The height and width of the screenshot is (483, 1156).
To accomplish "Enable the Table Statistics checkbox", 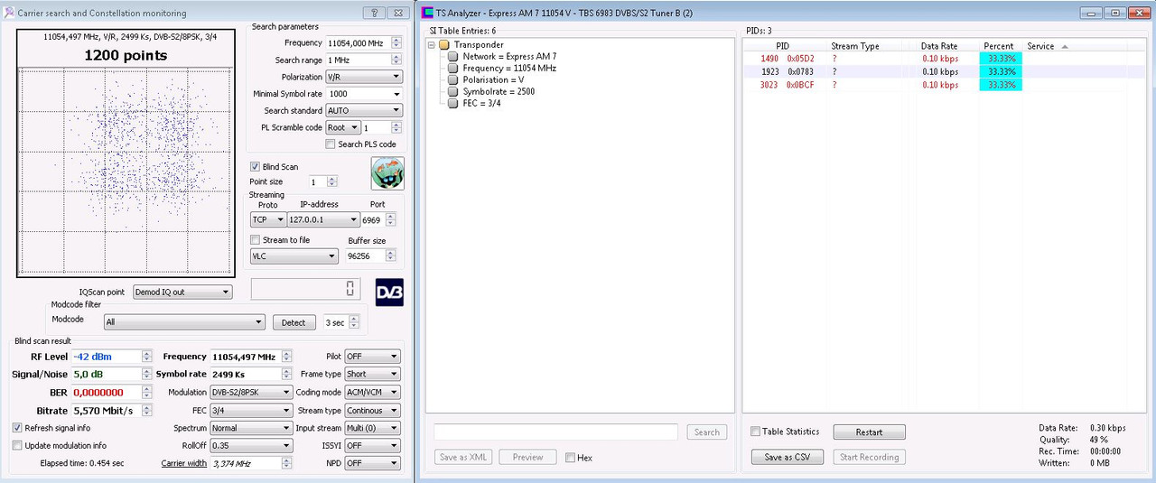I will pyautogui.click(x=755, y=432).
